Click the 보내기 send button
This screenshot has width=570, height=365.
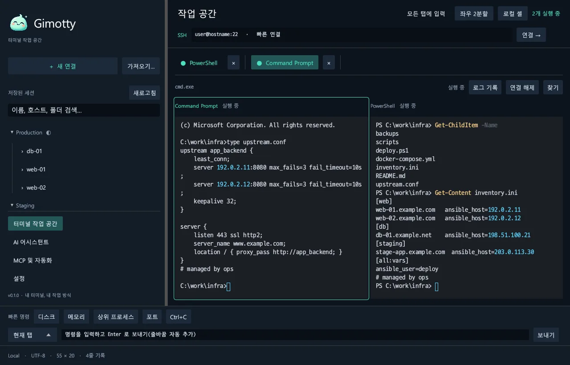tap(546, 335)
